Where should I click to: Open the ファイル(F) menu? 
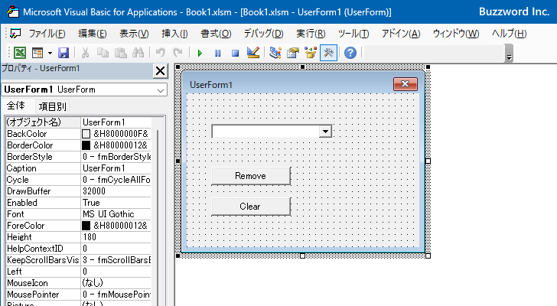click(x=47, y=34)
